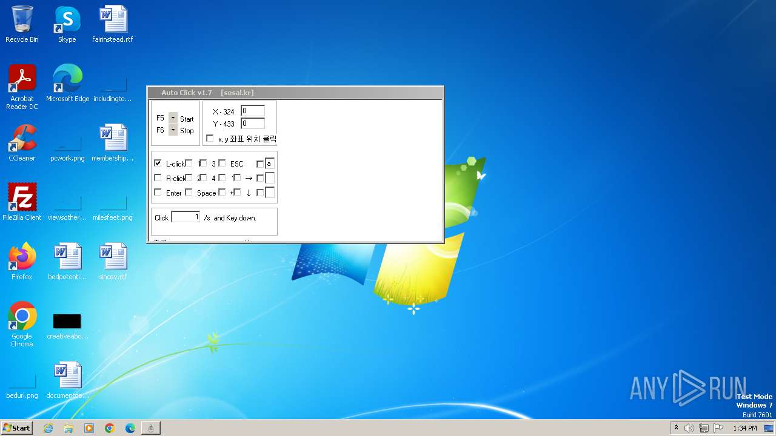Show hidden tray icons arrow
776x436 pixels.
point(676,428)
